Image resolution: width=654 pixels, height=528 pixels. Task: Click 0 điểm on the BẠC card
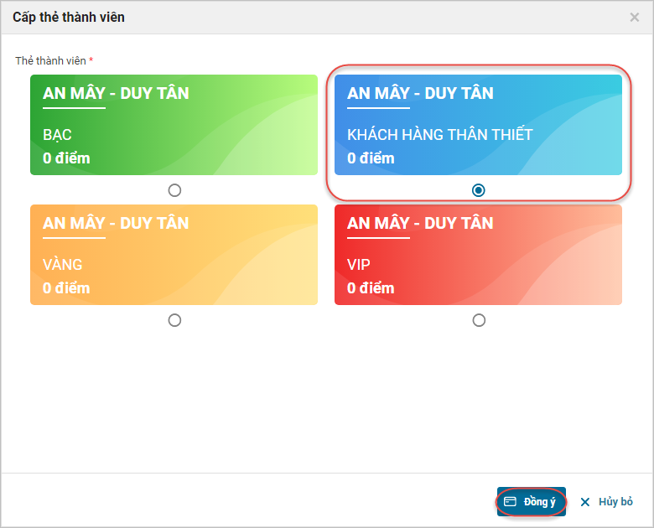[x=66, y=158]
